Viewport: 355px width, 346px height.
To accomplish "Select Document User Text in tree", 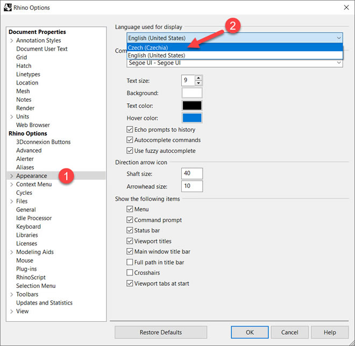I will 42,49.
